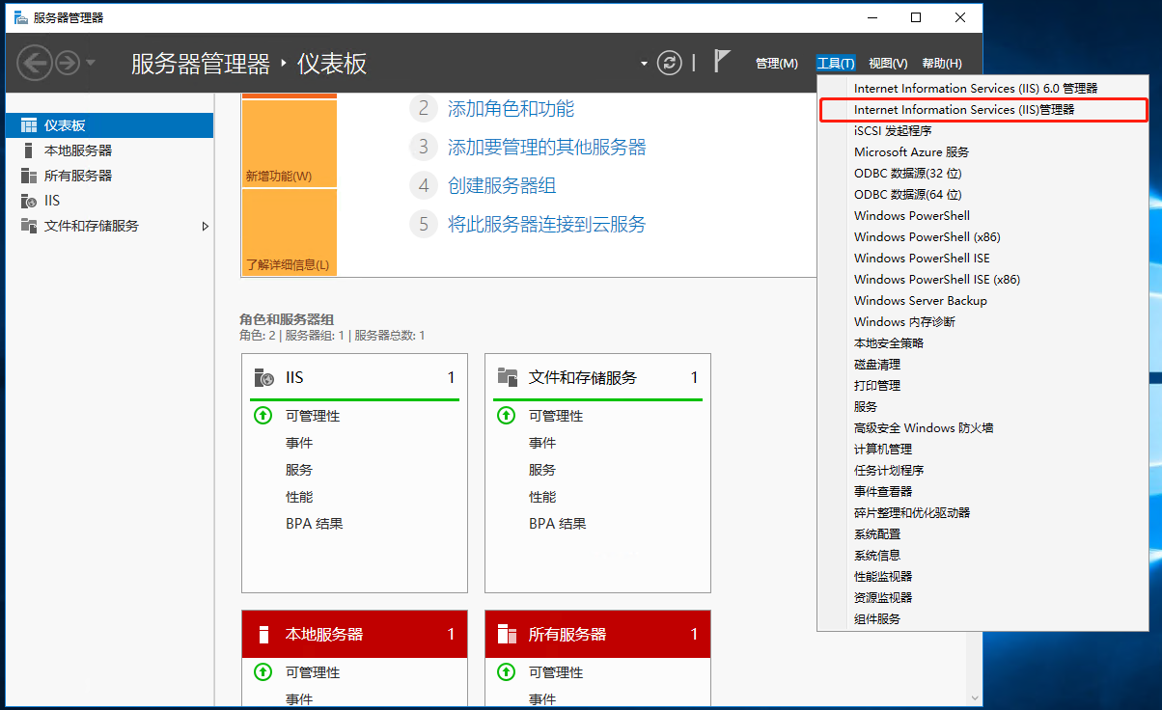Image resolution: width=1162 pixels, height=710 pixels.
Task: Open dropdown arrow beside refresh icon
Action: coord(645,65)
